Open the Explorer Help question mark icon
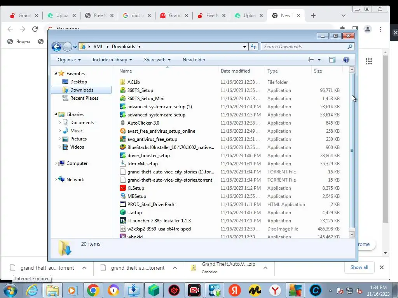This screenshot has height=298, width=398. tap(346, 60)
